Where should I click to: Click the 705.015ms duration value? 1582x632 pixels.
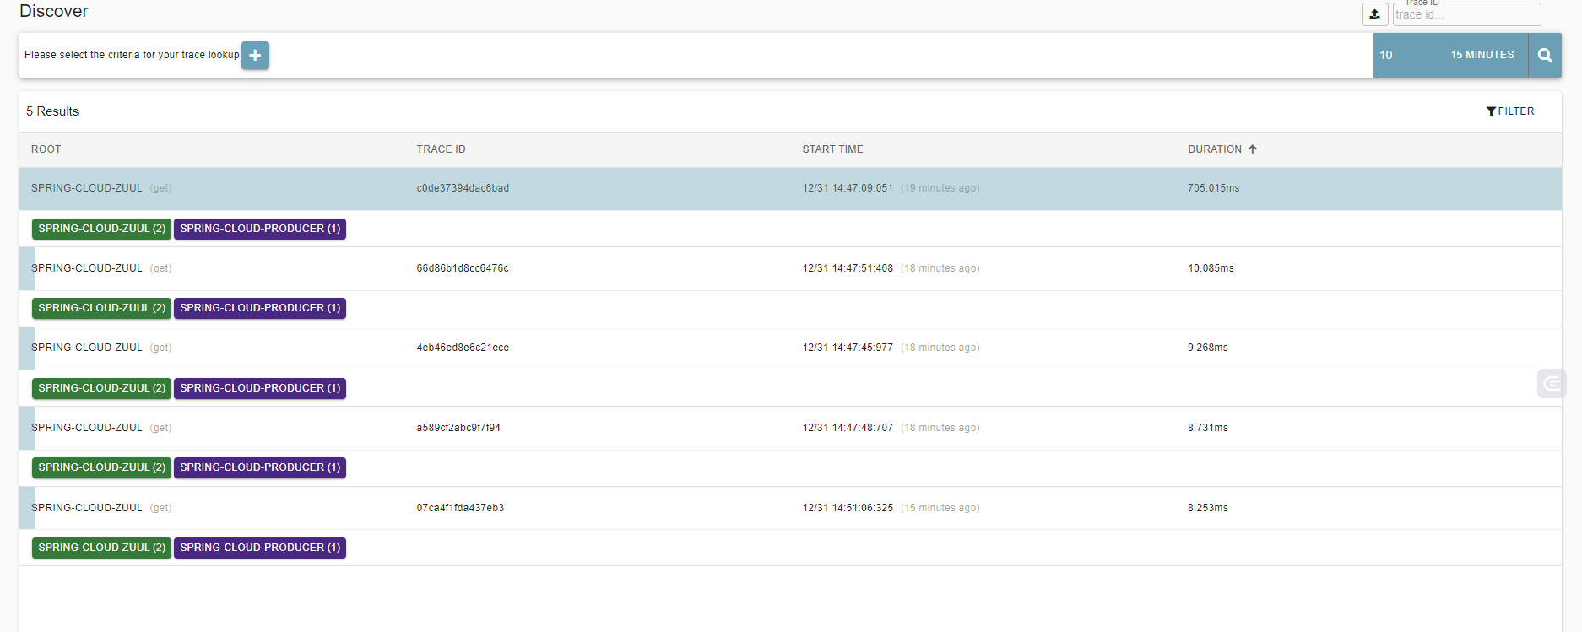pyautogui.click(x=1213, y=188)
